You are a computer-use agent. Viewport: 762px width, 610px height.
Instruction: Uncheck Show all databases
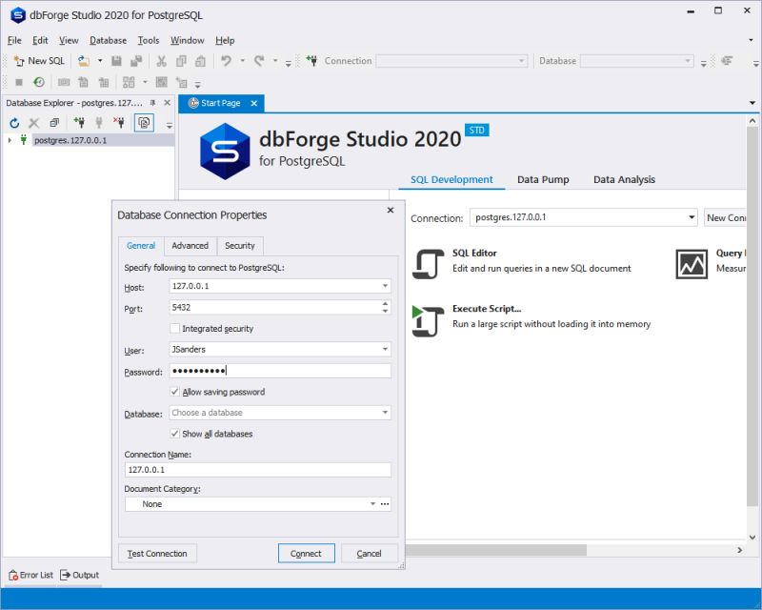pyautogui.click(x=175, y=434)
